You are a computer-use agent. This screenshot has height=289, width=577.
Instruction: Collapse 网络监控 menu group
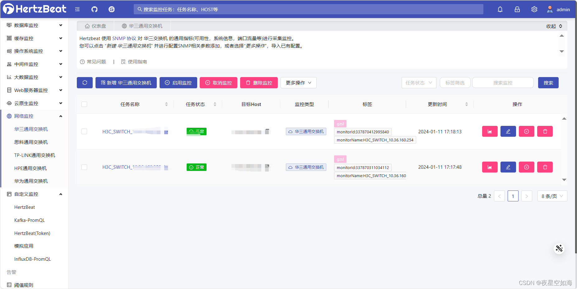click(x=35, y=116)
